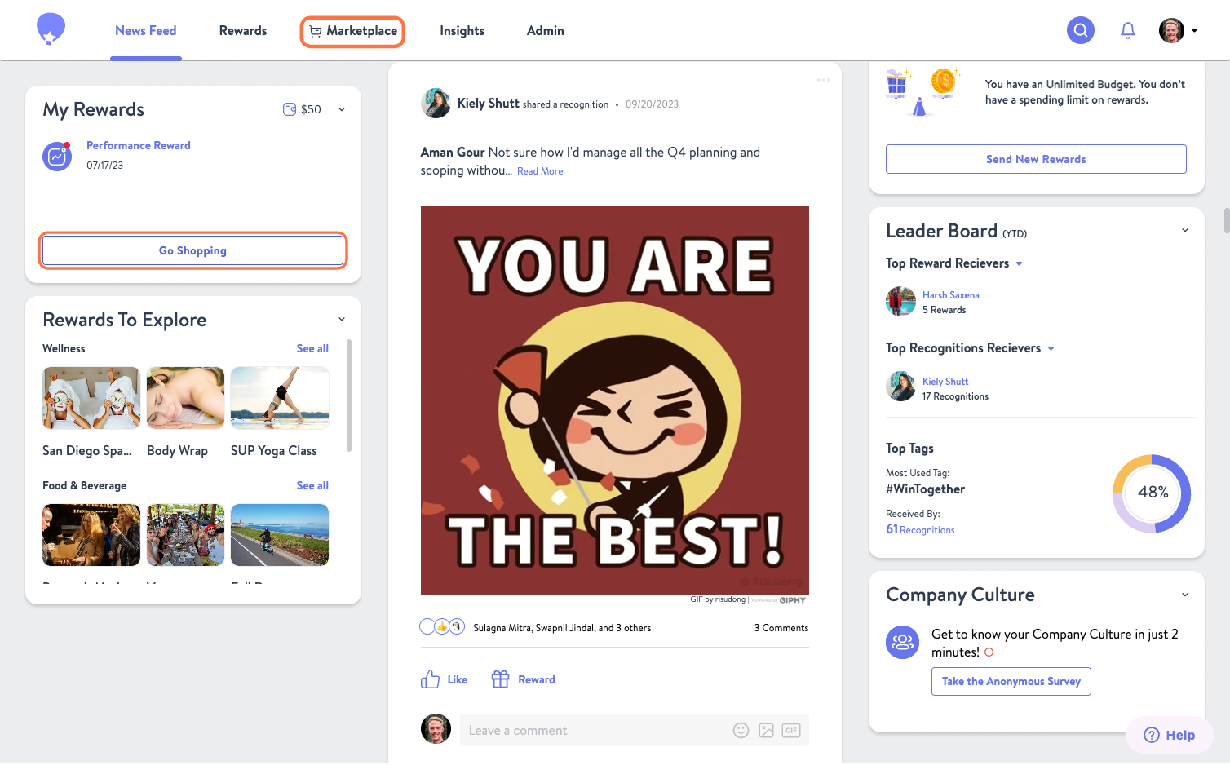This screenshot has width=1230, height=765.
Task: Switch to News Feed tab
Action: [x=146, y=31]
